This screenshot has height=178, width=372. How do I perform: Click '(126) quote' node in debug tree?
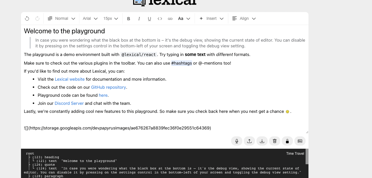point(43,165)
